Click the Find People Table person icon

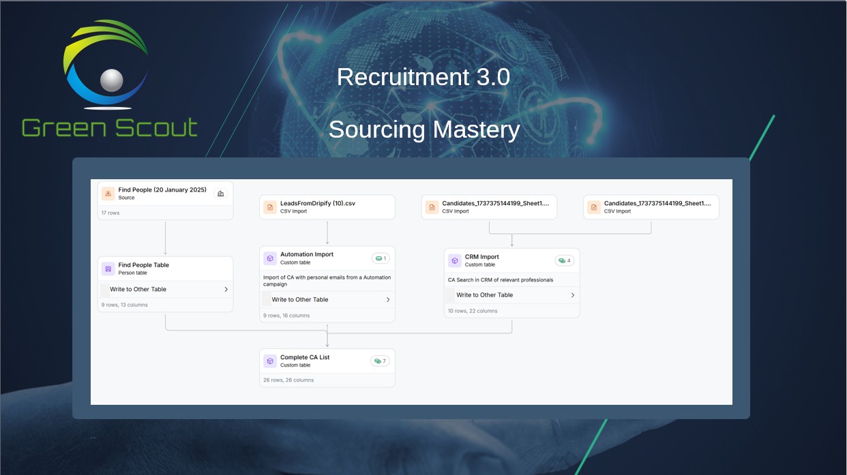pos(108,269)
